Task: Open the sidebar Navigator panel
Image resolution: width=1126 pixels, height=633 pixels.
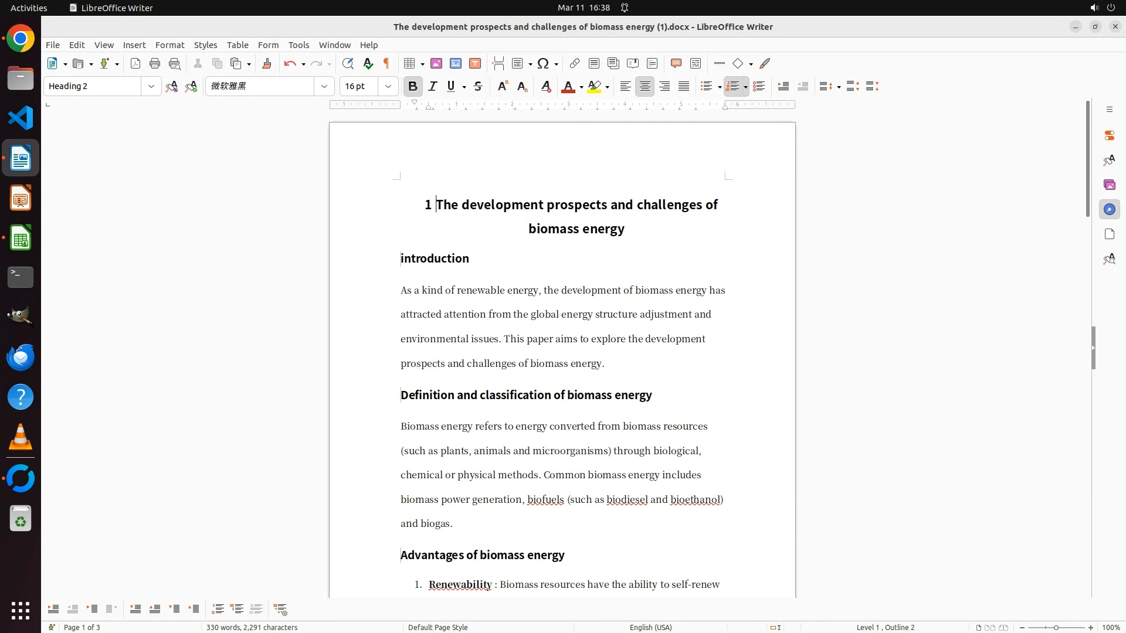Action: tap(1109, 209)
